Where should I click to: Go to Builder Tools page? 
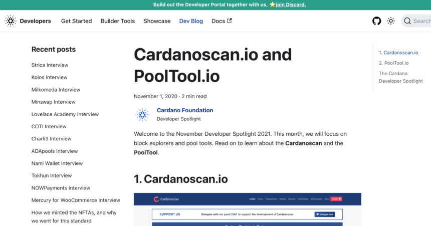[x=118, y=21]
